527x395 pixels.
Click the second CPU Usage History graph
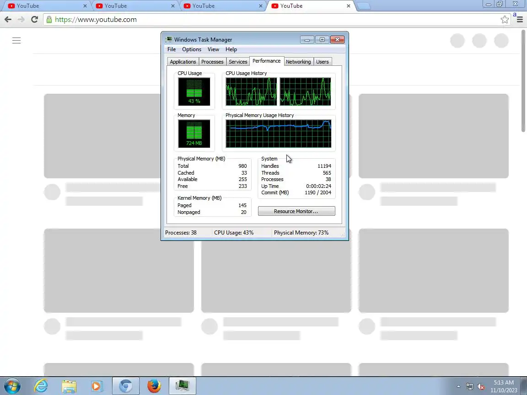tap(305, 92)
